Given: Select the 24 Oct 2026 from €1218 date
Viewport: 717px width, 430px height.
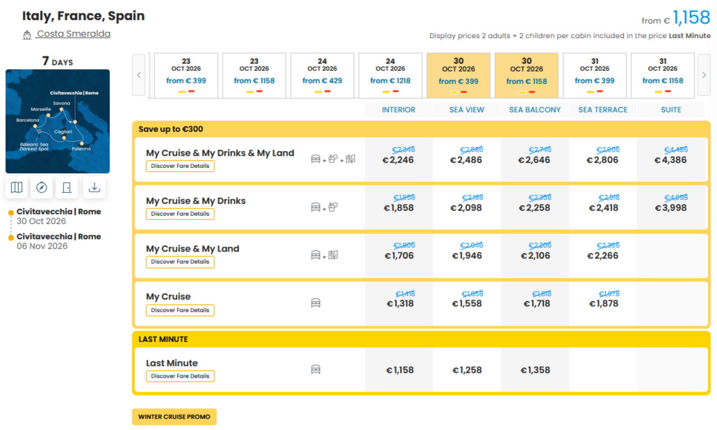Looking at the screenshot, I should pyautogui.click(x=390, y=75).
